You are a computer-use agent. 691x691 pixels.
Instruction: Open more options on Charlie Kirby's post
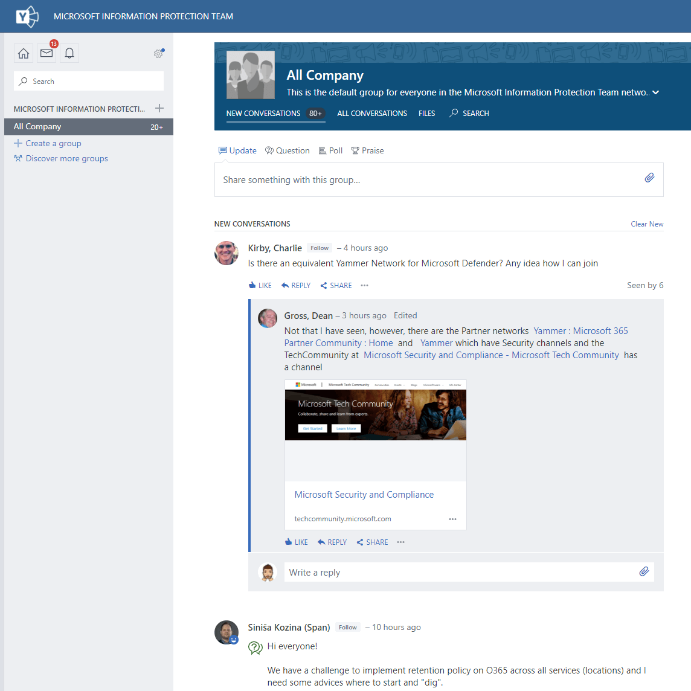[x=364, y=285]
